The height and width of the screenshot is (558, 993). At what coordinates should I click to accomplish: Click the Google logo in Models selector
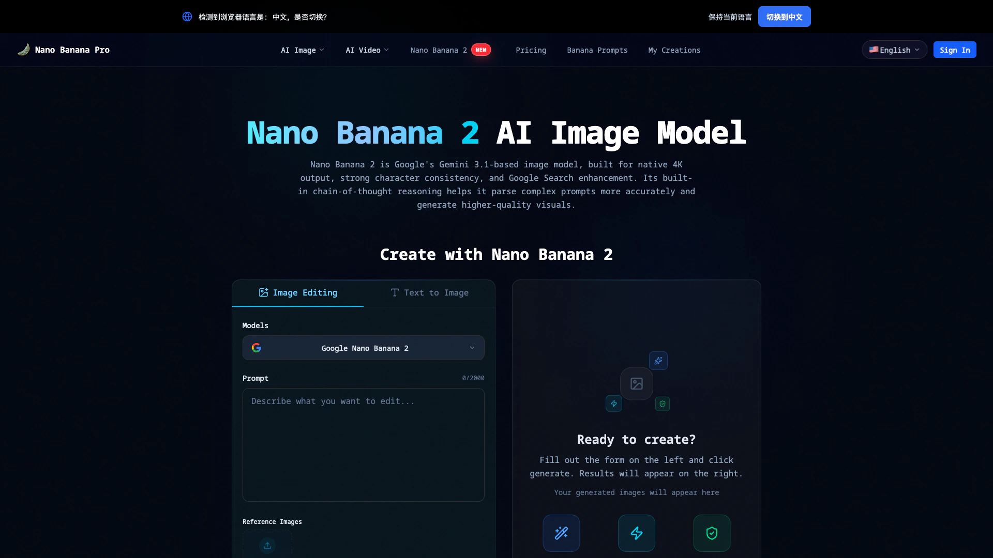pyautogui.click(x=257, y=348)
